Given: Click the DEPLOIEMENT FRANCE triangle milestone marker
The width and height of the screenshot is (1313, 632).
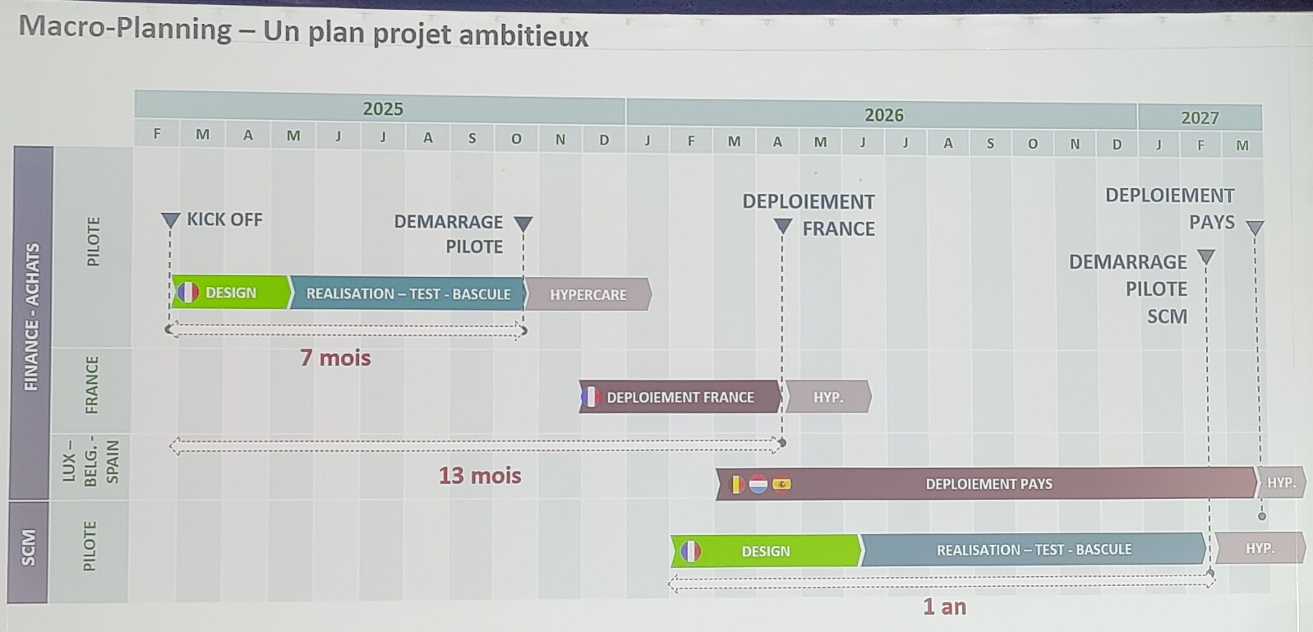Looking at the screenshot, I should point(783,226).
